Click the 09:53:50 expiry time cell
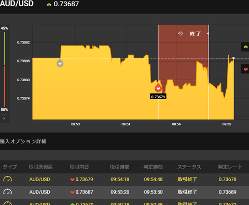 click(x=154, y=192)
